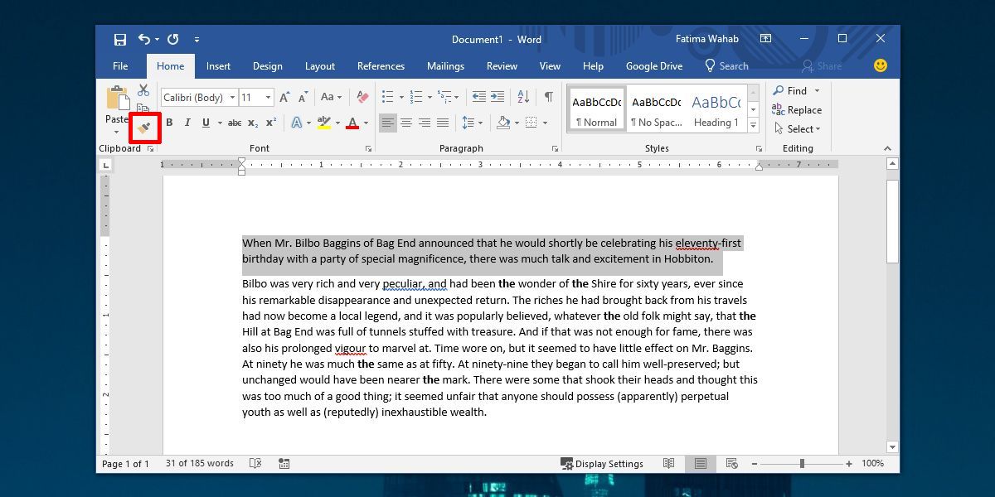
Task: Open the File menu tab
Action: pos(120,66)
